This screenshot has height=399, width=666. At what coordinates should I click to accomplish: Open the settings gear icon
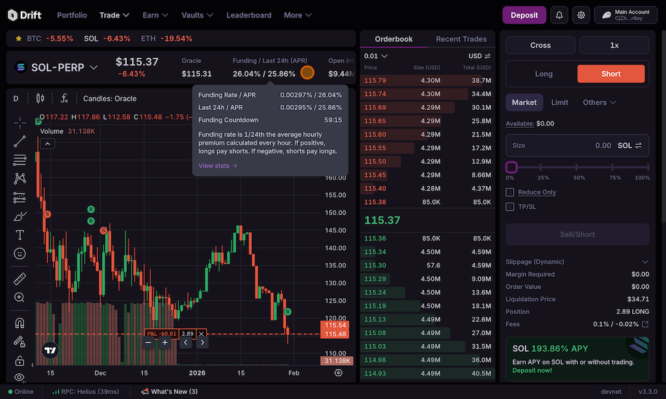point(581,15)
